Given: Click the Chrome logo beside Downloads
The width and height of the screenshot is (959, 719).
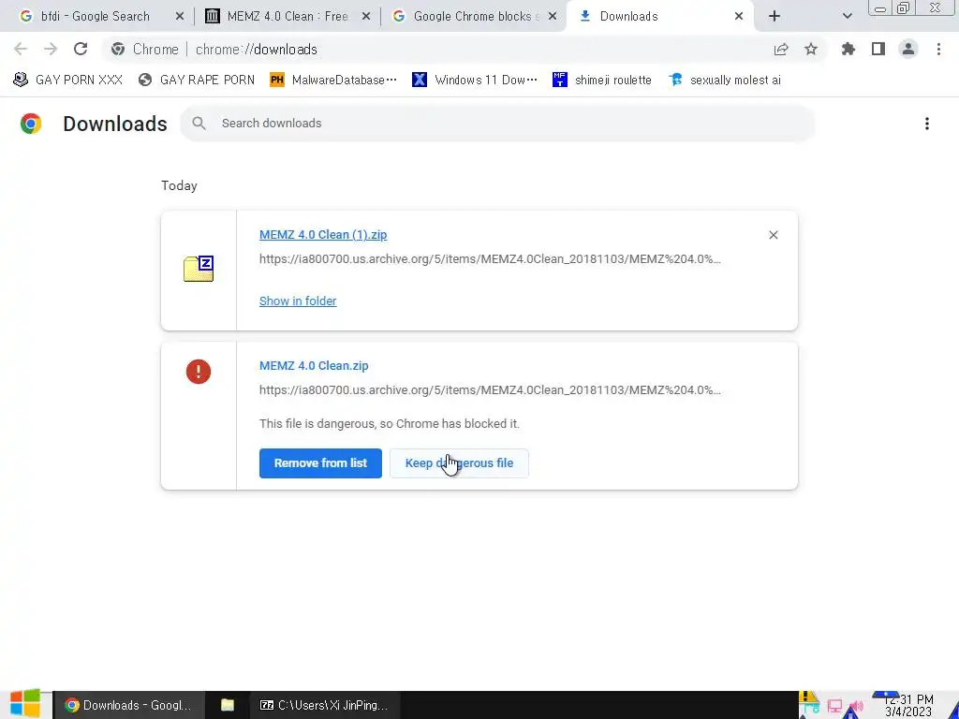Looking at the screenshot, I should [x=31, y=124].
